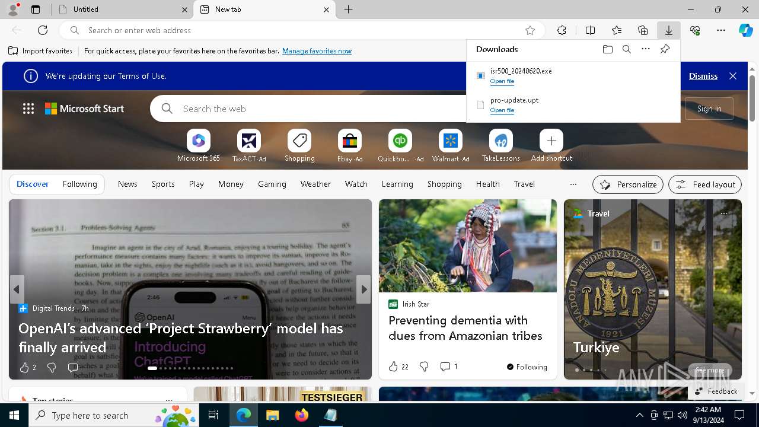759x427 pixels.
Task: Open the tab actions menu icon
Action: pos(36,9)
